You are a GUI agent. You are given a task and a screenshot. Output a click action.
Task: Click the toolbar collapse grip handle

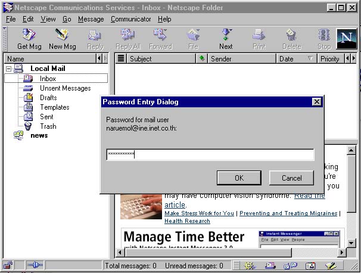point(5,39)
